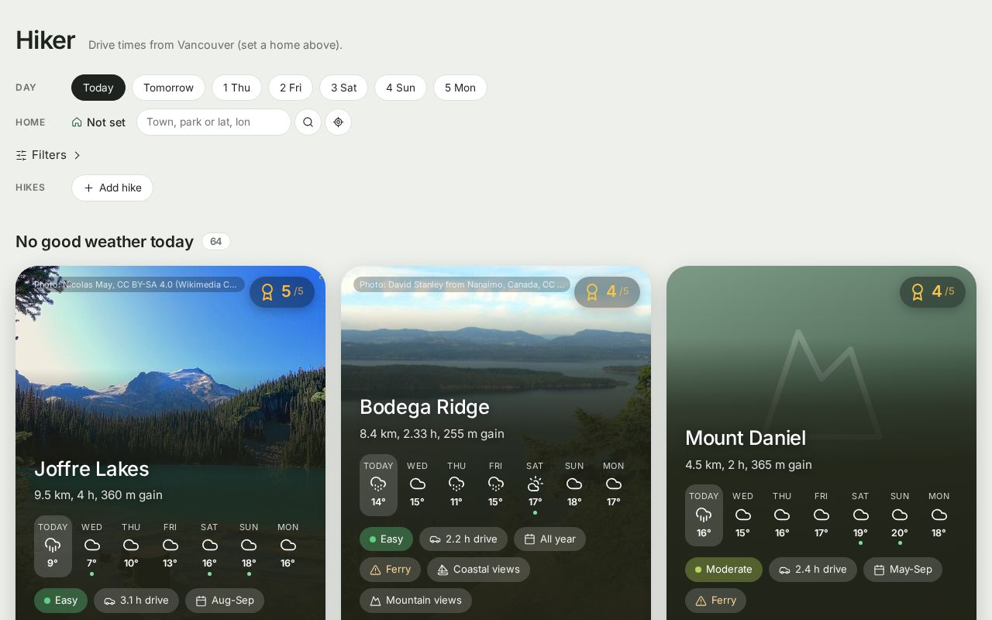The width and height of the screenshot is (992, 620).
Task: Click the Hiker app title
Action: [45, 40]
